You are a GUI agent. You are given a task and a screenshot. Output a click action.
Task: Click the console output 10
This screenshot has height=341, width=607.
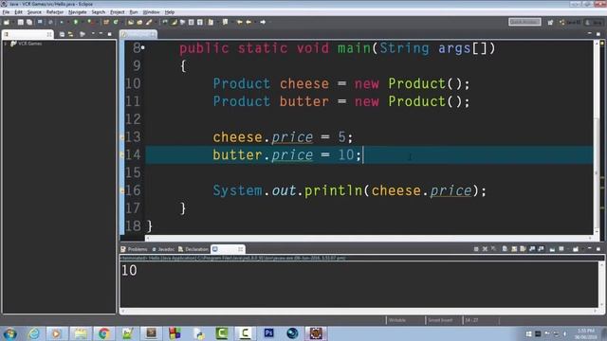pyautogui.click(x=129, y=270)
